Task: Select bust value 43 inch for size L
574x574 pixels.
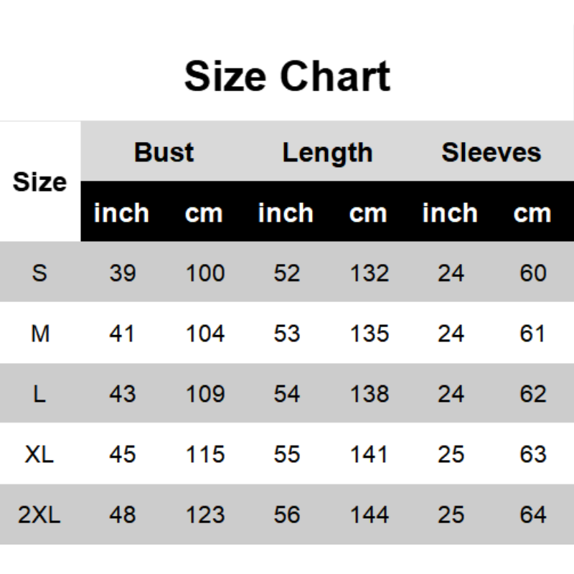Action: pyautogui.click(x=122, y=393)
